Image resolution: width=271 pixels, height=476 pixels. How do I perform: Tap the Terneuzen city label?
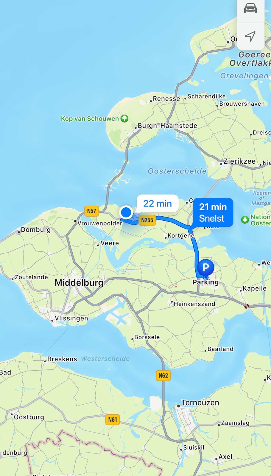point(200,403)
